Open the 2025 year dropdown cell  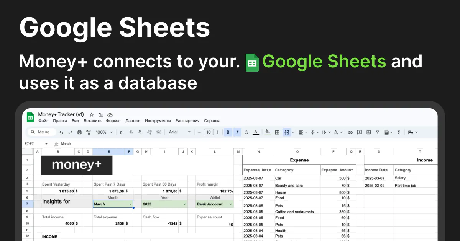[164, 204]
